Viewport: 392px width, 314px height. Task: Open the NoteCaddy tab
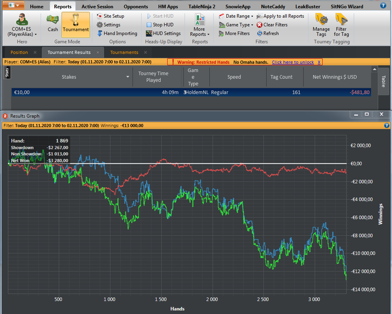coord(273,7)
